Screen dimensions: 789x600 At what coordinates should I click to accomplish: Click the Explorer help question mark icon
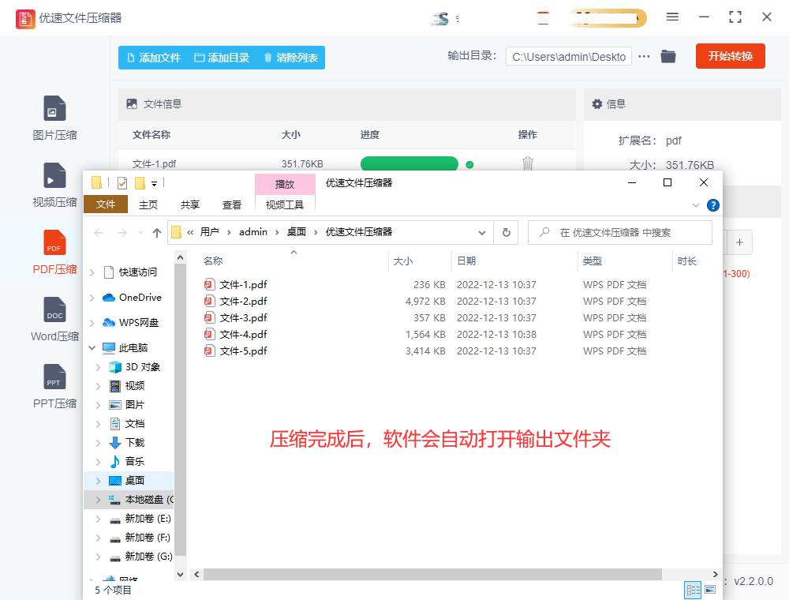(x=713, y=205)
